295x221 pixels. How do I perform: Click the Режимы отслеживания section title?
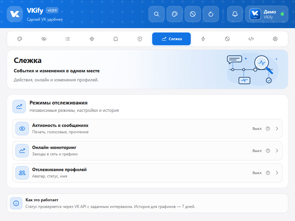pyautogui.click(x=59, y=103)
